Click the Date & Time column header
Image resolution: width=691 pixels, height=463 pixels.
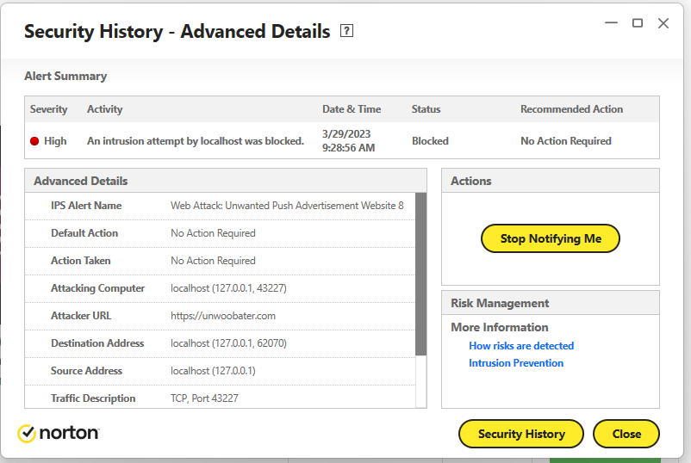click(352, 109)
